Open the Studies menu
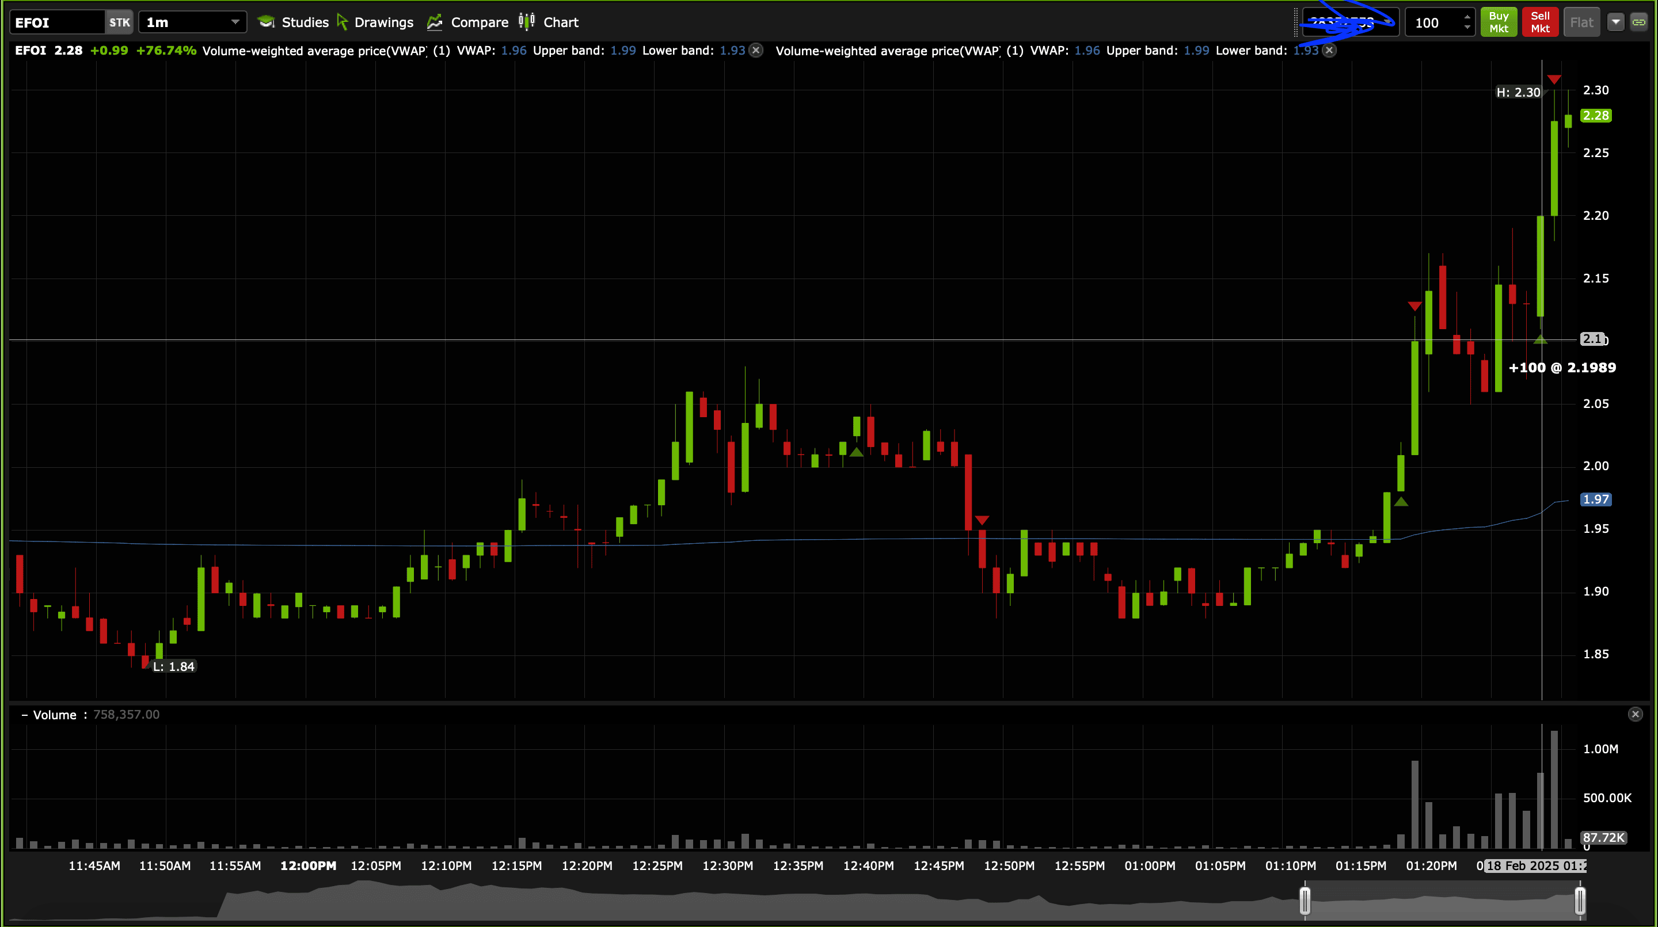Image resolution: width=1658 pixels, height=927 pixels. coord(294,22)
